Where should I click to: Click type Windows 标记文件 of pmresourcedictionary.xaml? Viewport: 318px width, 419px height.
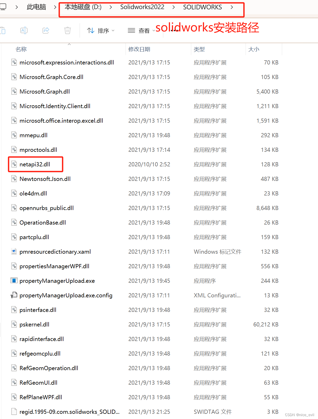pyautogui.click(x=217, y=252)
